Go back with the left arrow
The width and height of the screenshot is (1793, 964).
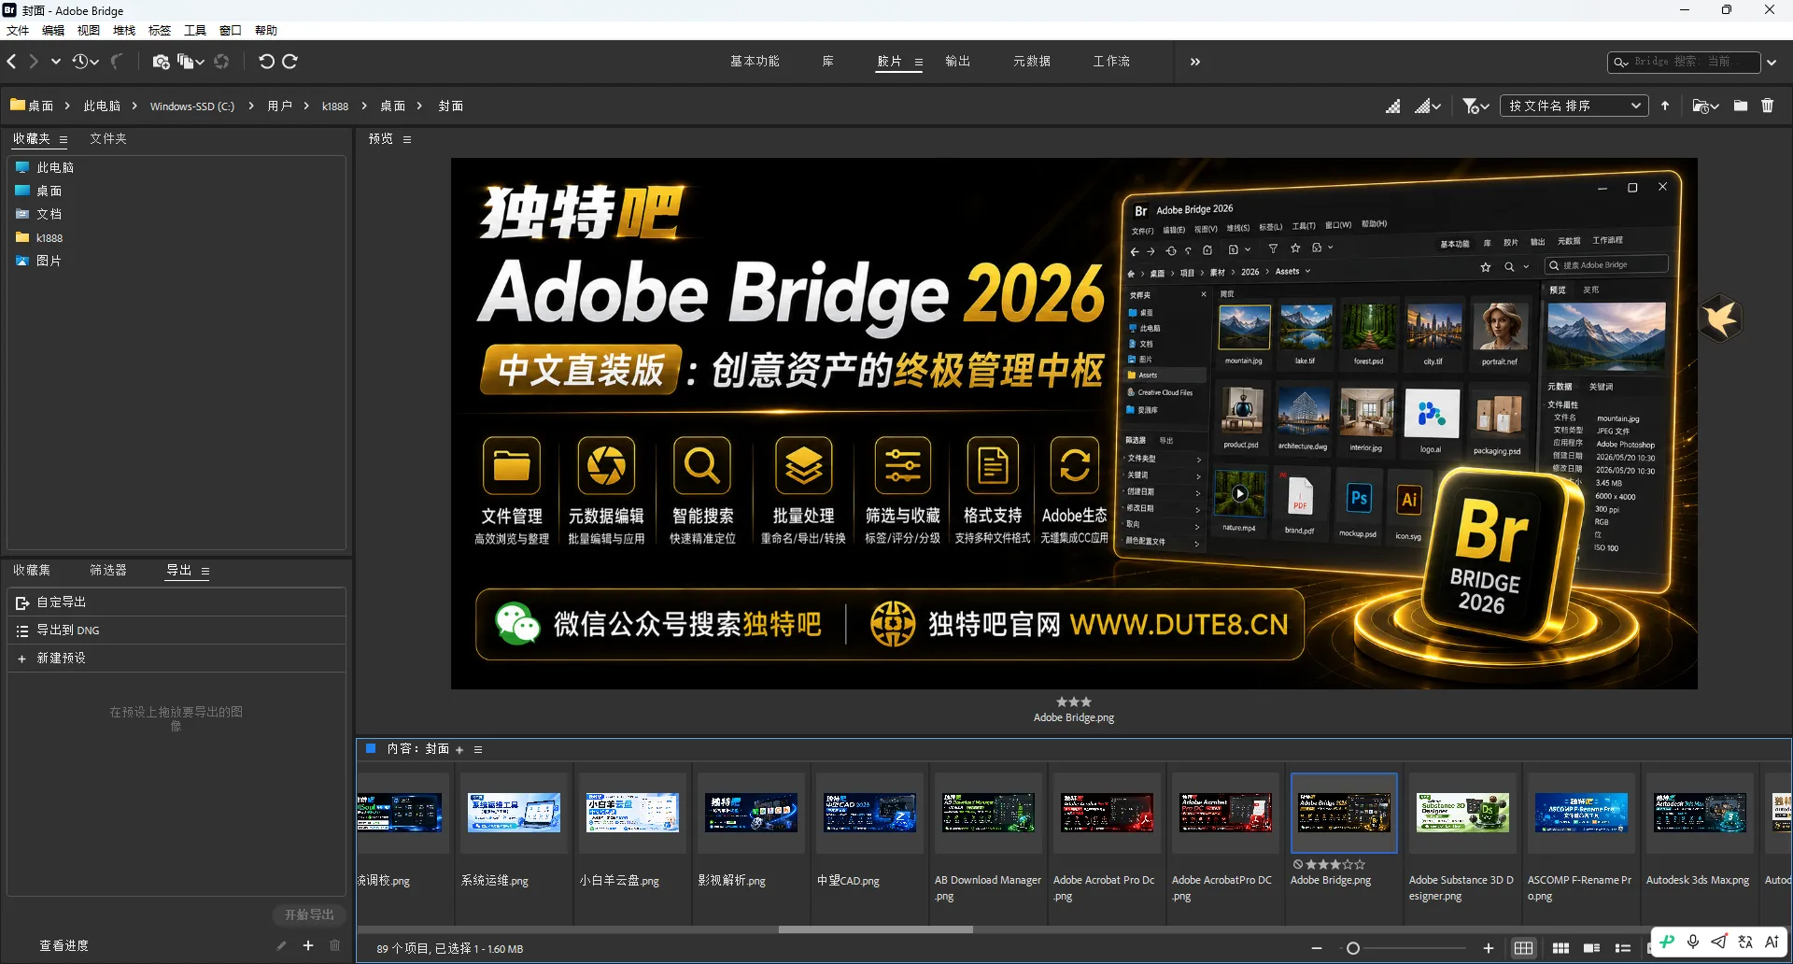point(12,62)
